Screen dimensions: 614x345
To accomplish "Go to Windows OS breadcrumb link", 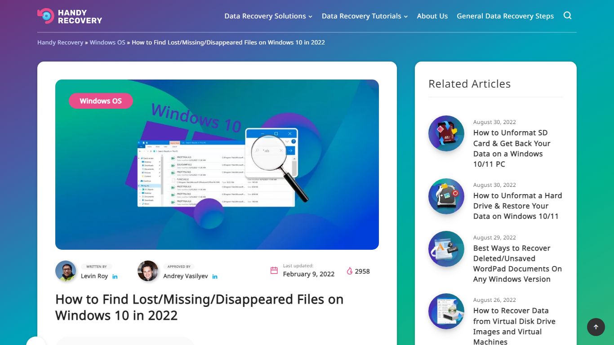I will [107, 42].
